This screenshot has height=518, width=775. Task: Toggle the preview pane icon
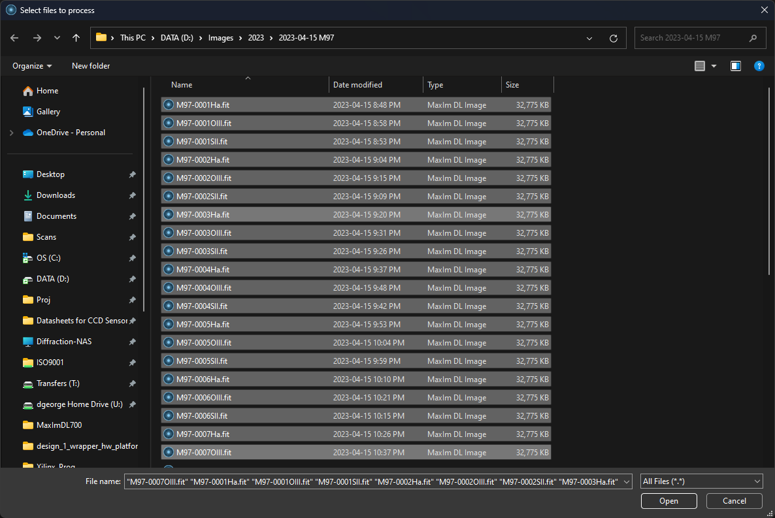pyautogui.click(x=736, y=66)
